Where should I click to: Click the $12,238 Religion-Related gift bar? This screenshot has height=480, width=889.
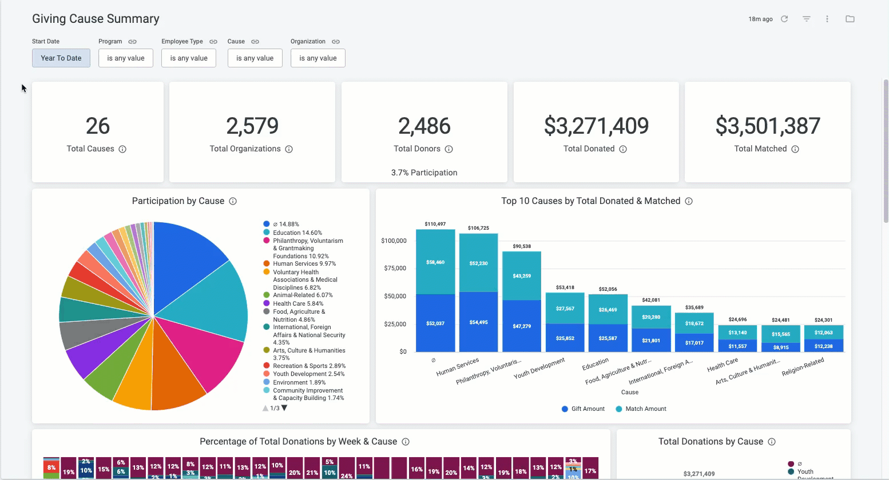[x=824, y=346]
